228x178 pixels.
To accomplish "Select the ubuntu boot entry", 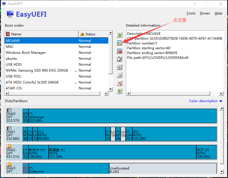I will (56, 59).
